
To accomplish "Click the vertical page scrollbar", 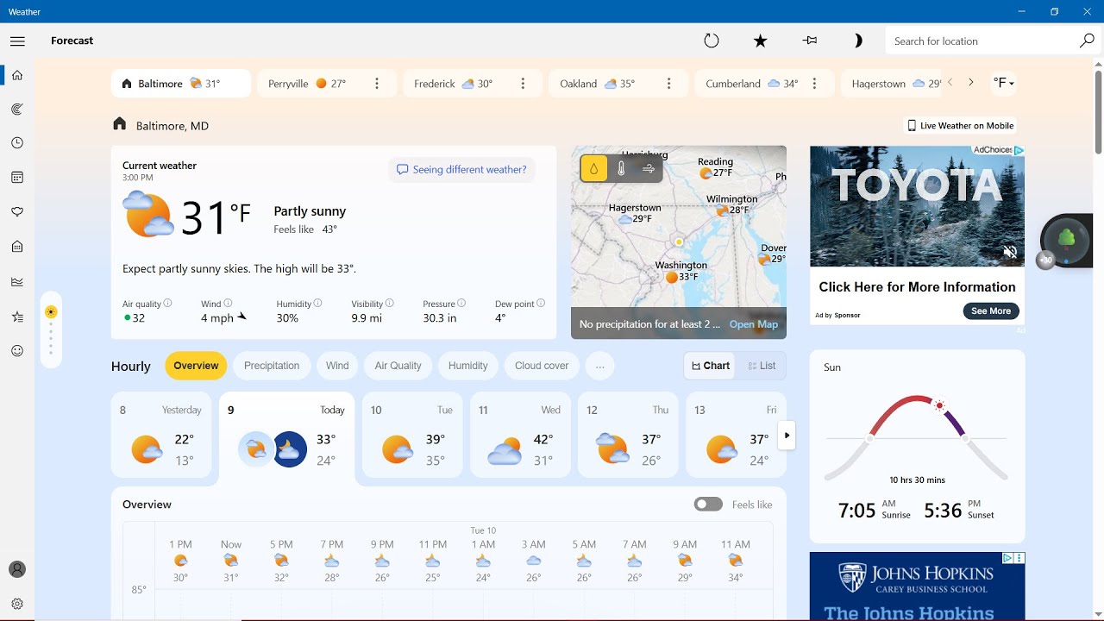I will [1098, 112].
